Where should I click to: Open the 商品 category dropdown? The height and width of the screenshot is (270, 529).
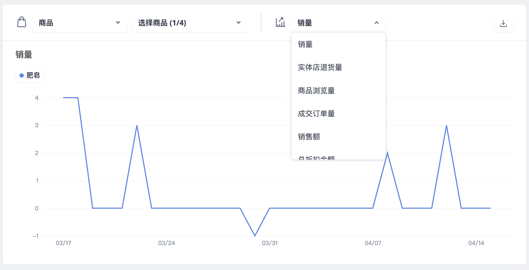80,23
